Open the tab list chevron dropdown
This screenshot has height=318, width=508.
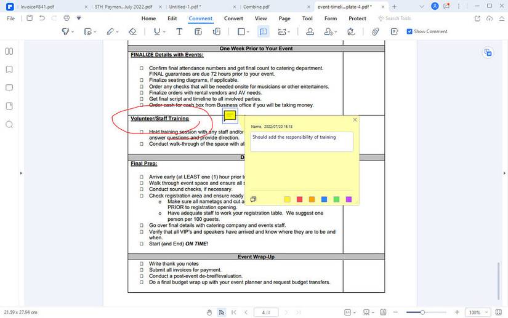click(422, 6)
